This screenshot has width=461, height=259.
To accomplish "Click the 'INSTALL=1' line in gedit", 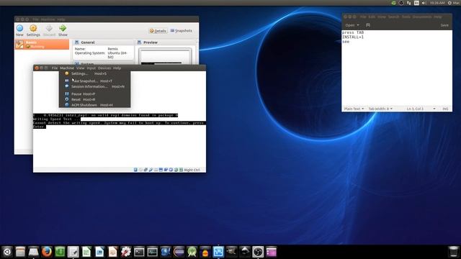I will (x=353, y=37).
